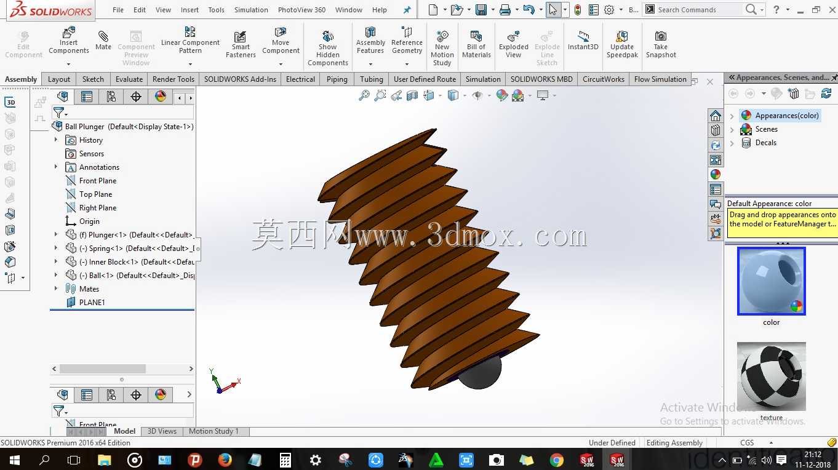Viewport: 838px width, 470px height.
Task: Open Firefox from the taskbar
Action: [225, 460]
